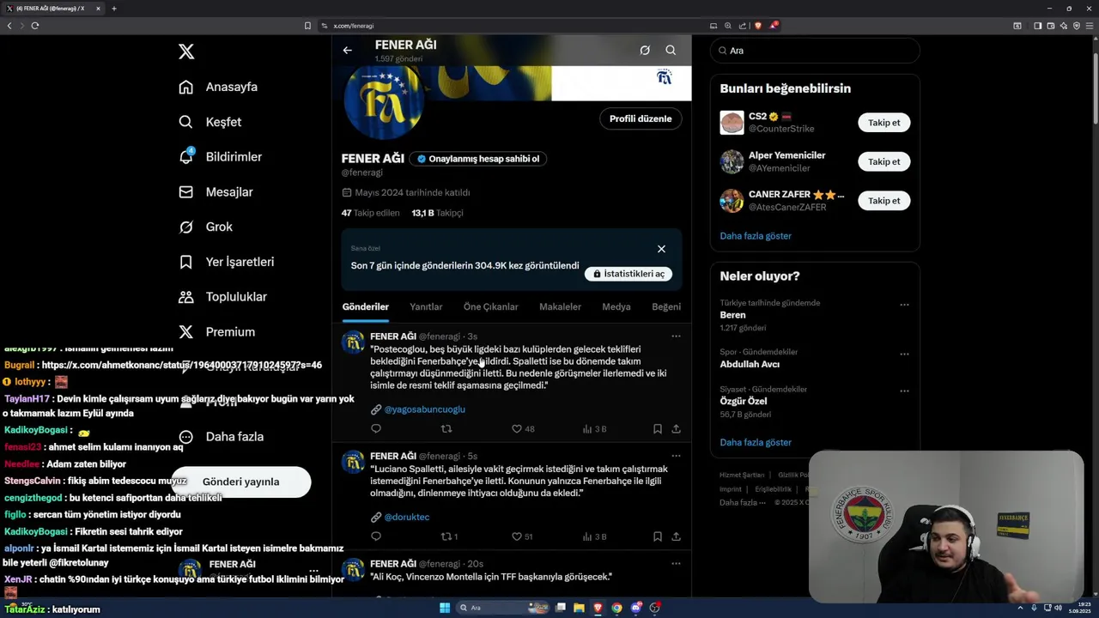
Task: Follow Alper Yemeniciler
Action: [x=883, y=161]
